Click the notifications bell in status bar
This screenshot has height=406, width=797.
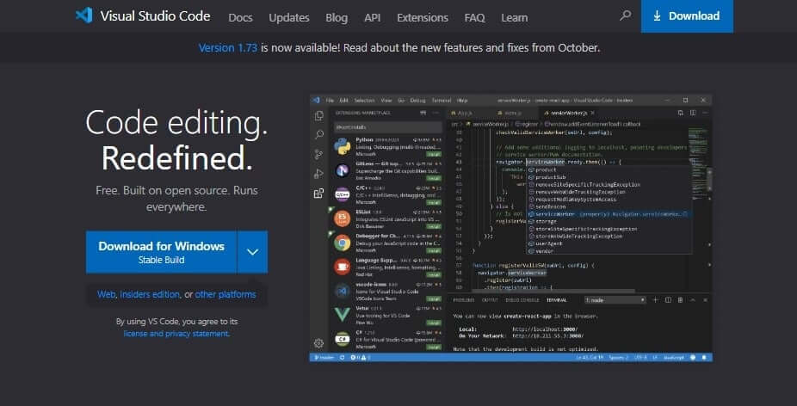pyautogui.click(x=704, y=358)
